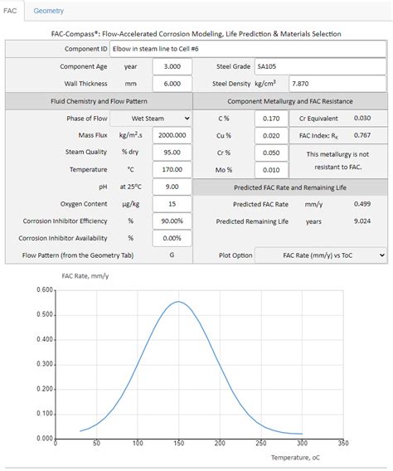The width and height of the screenshot is (393, 471).
Task: Click 'This metallurgy is not resistant to FAC' message
Action: [x=337, y=161]
